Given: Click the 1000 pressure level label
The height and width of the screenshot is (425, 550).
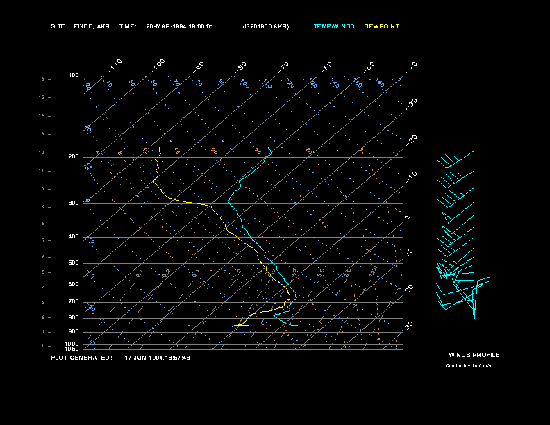Looking at the screenshot, I should click(x=72, y=344).
